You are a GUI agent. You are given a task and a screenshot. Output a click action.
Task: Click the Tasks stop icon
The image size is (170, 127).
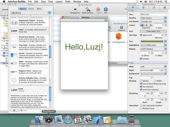[98, 9]
